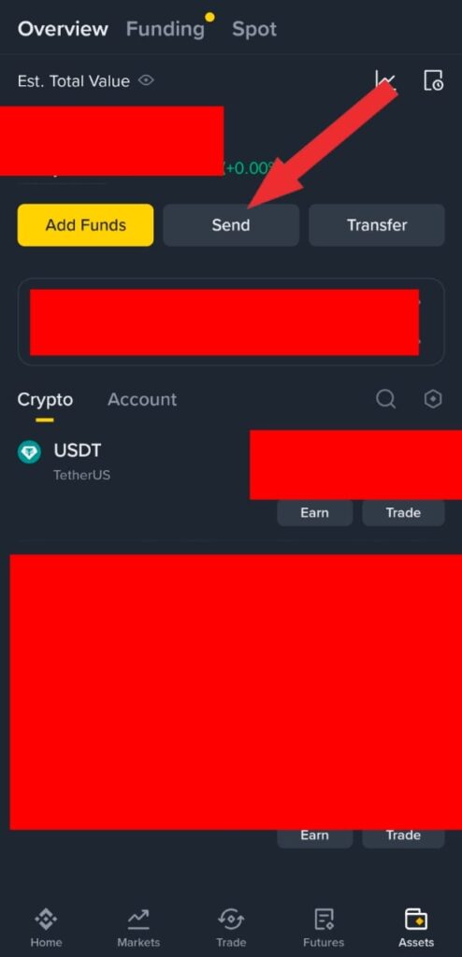Image resolution: width=462 pixels, height=957 pixels.
Task: Open Trade in bottom navigation
Action: (x=231, y=928)
